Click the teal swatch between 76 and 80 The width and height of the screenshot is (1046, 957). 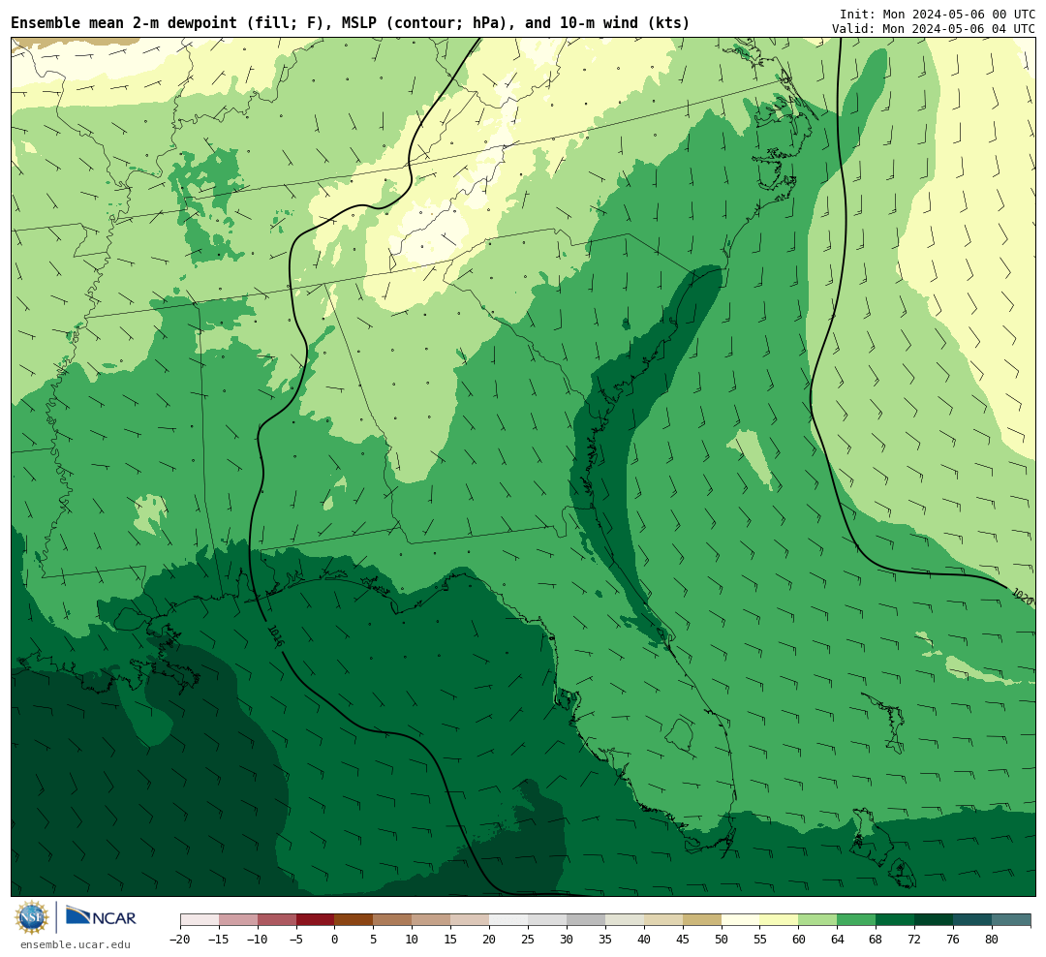[x=973, y=920]
